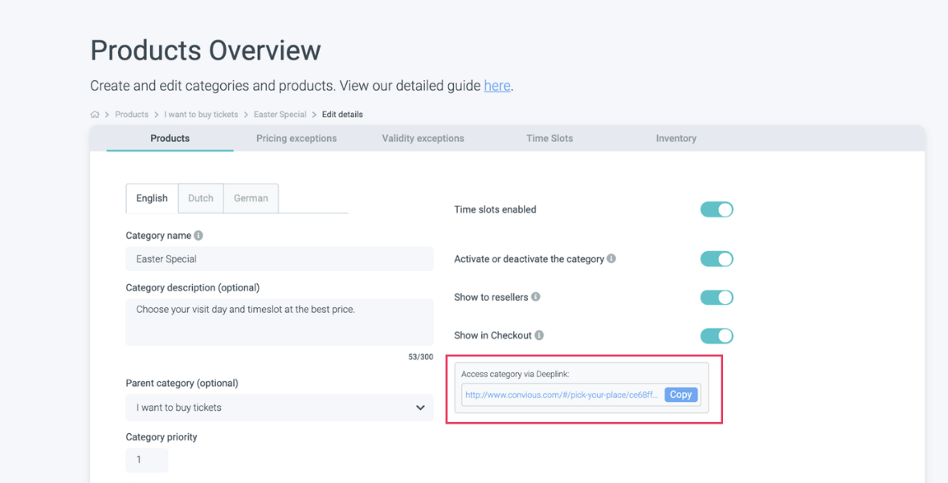
Task: Click info icon next to Show in Checkout
Action: 539,335
